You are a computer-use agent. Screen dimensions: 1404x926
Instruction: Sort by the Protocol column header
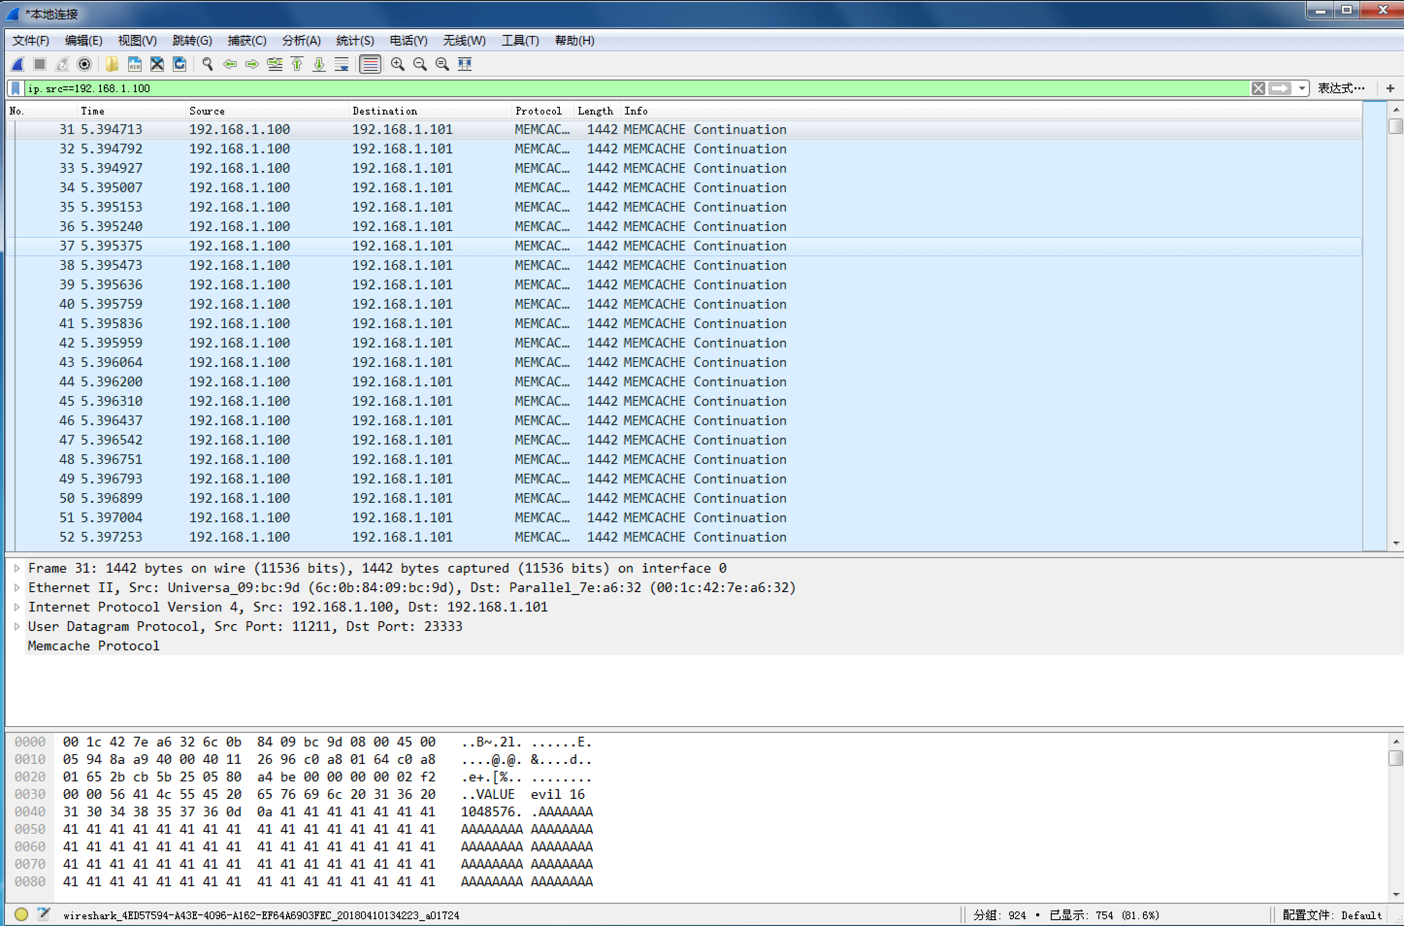(x=542, y=111)
